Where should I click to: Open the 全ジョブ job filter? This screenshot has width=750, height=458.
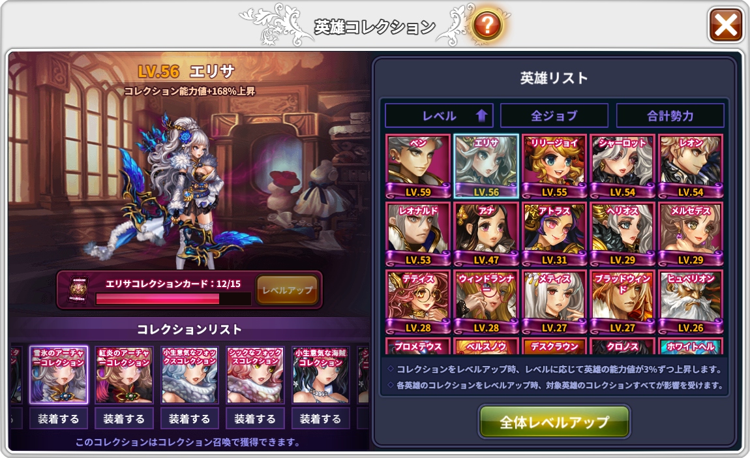[554, 115]
